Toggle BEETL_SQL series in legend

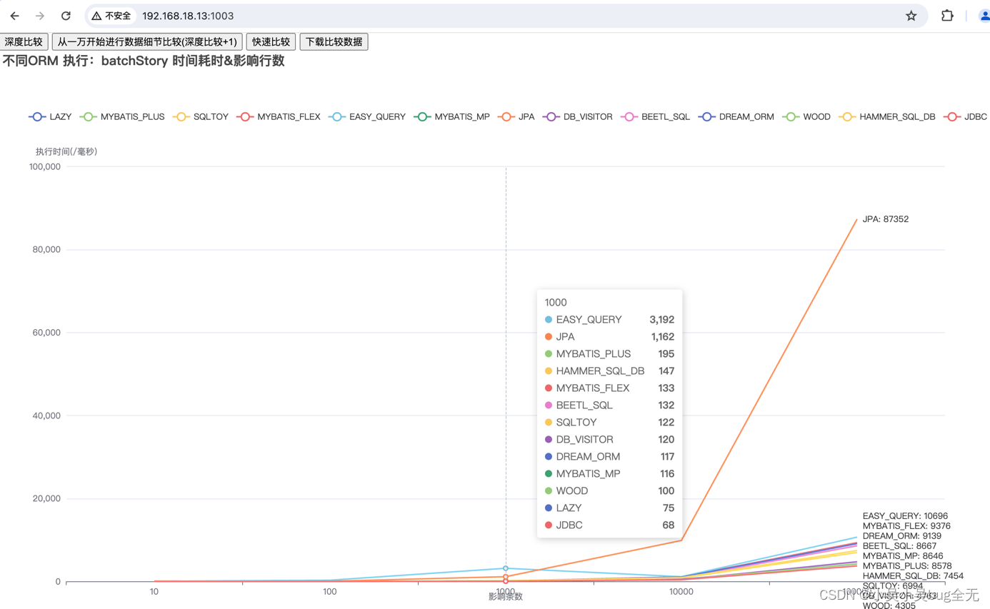(655, 116)
